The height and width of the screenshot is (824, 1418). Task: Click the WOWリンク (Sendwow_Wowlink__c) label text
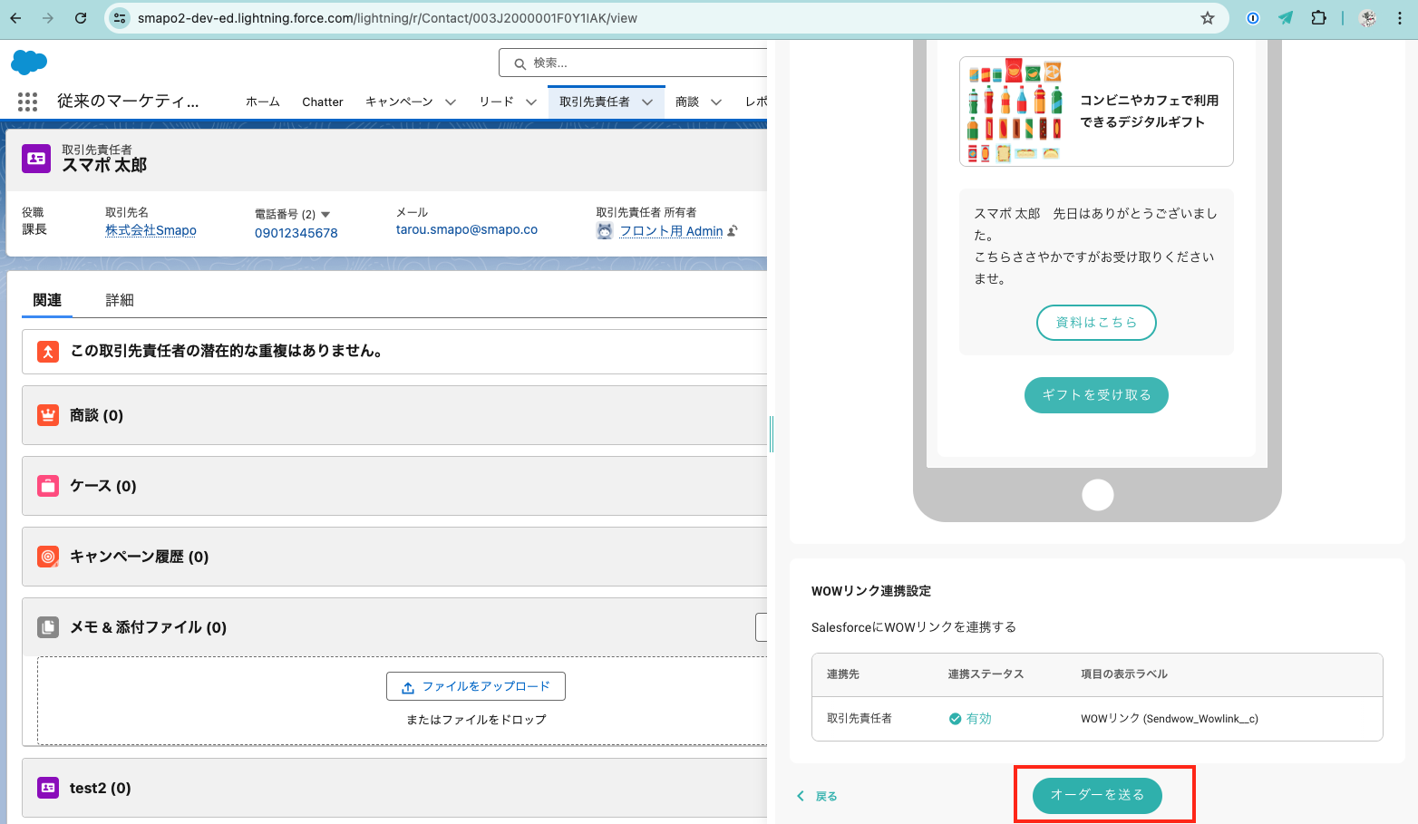tap(1170, 719)
